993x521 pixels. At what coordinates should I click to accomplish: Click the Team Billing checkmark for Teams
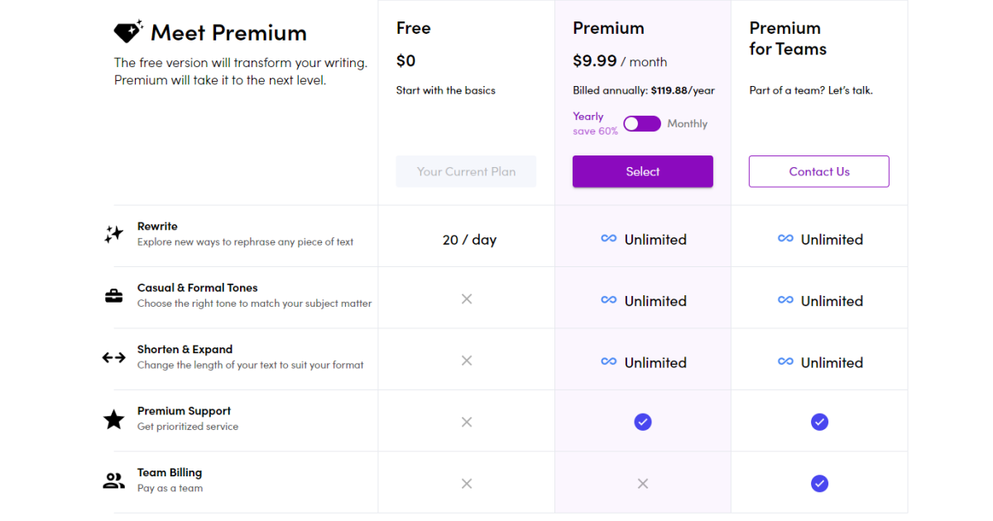tap(819, 484)
